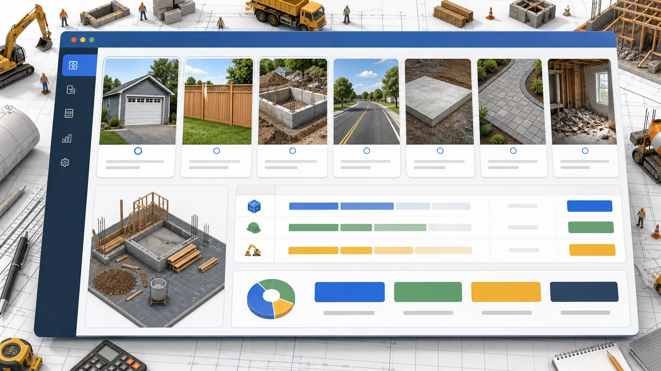The width and height of the screenshot is (661, 371).
Task: Choose radio button under concrete slab card
Action: tap(440, 151)
